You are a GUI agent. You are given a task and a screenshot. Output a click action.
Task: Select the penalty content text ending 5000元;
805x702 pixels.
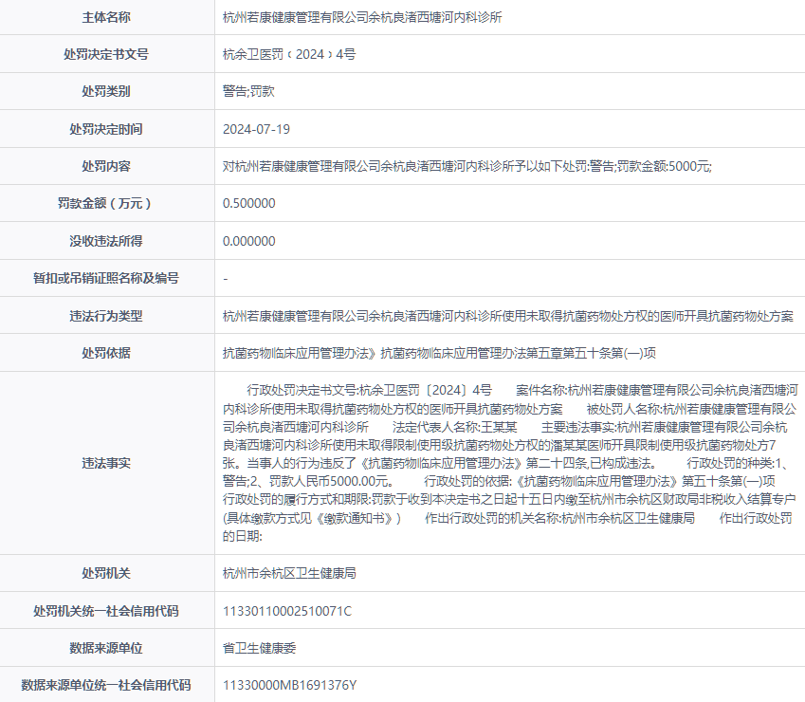[x=467, y=166]
